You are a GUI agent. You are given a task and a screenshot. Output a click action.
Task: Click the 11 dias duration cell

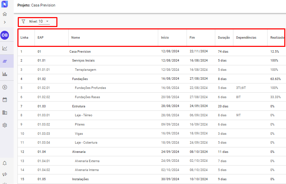coord(223,152)
